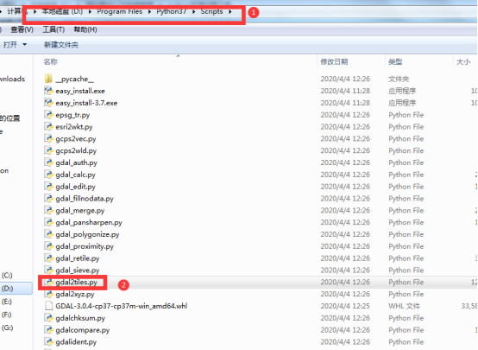This screenshot has width=478, height=350.
Task: Expand the arrow after Scripts in address bar
Action: 230,11
